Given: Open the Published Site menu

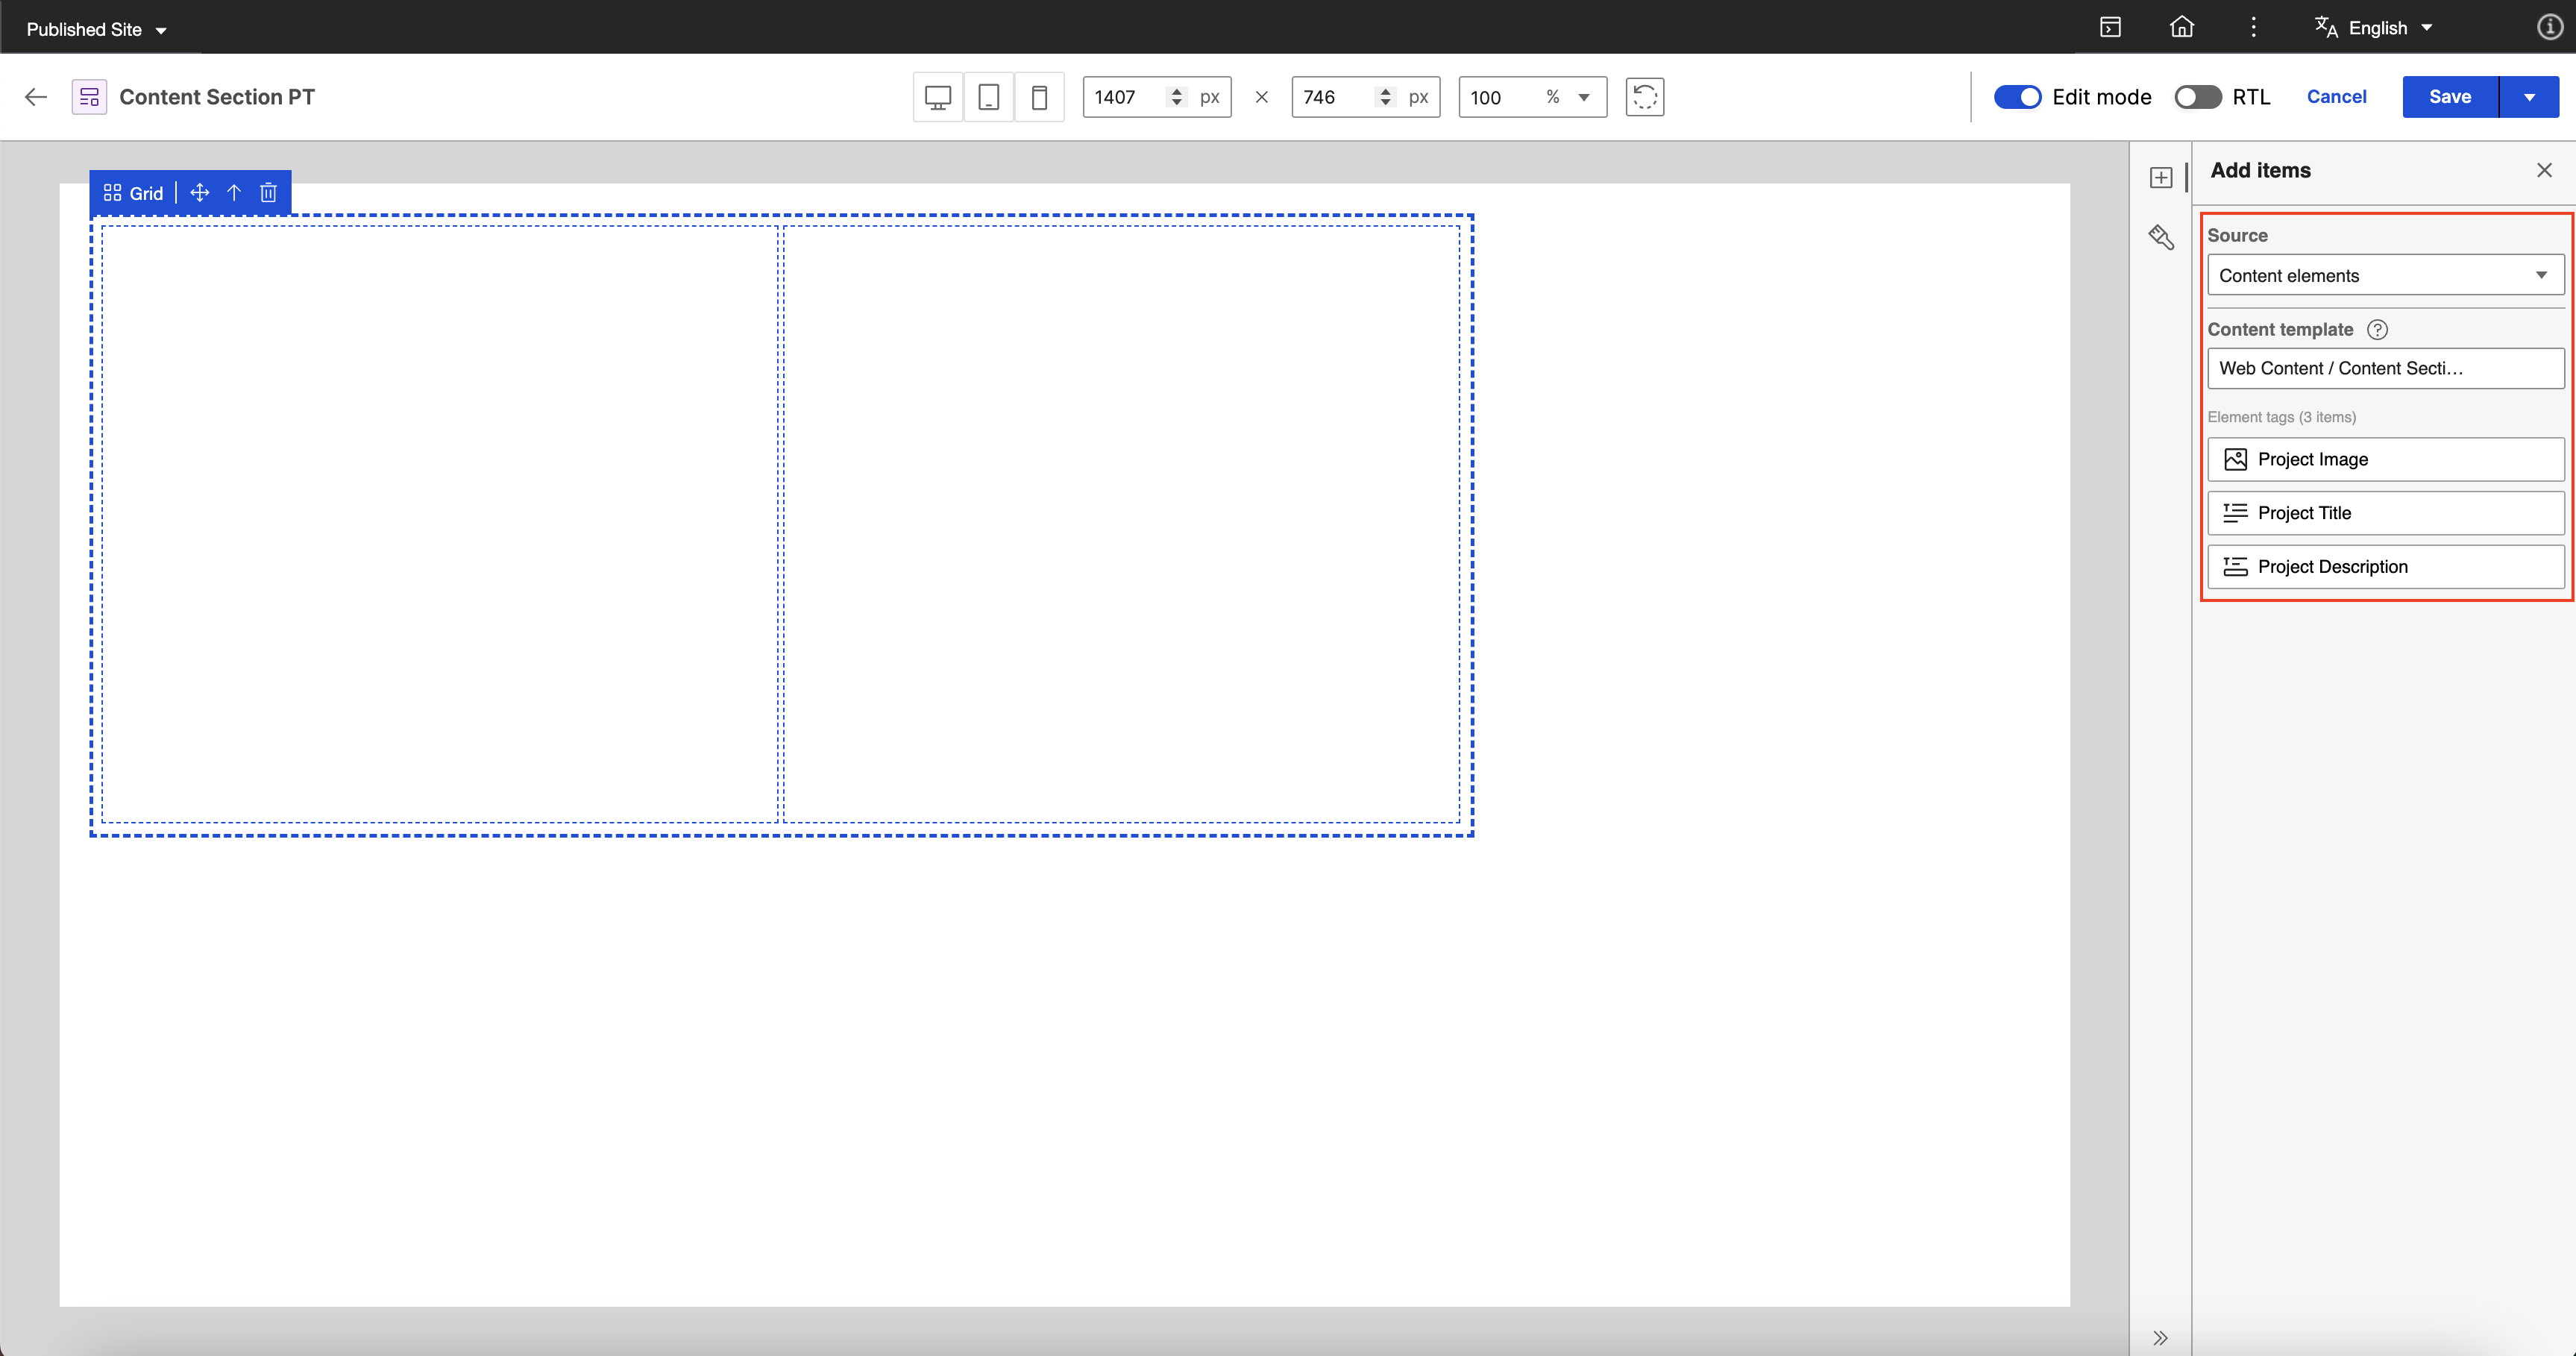Looking at the screenshot, I should click(x=96, y=29).
